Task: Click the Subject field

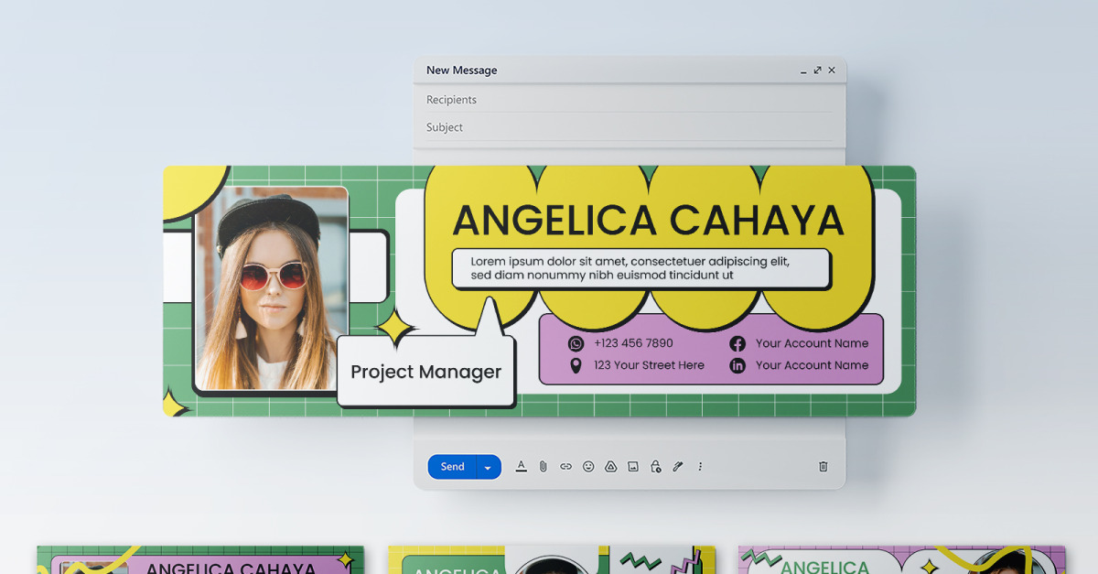Action: click(x=630, y=127)
